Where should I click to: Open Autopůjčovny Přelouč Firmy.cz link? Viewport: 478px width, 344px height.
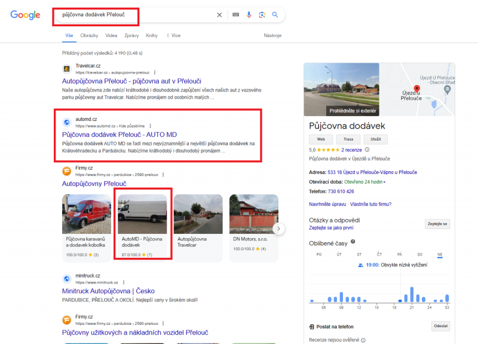(x=94, y=184)
